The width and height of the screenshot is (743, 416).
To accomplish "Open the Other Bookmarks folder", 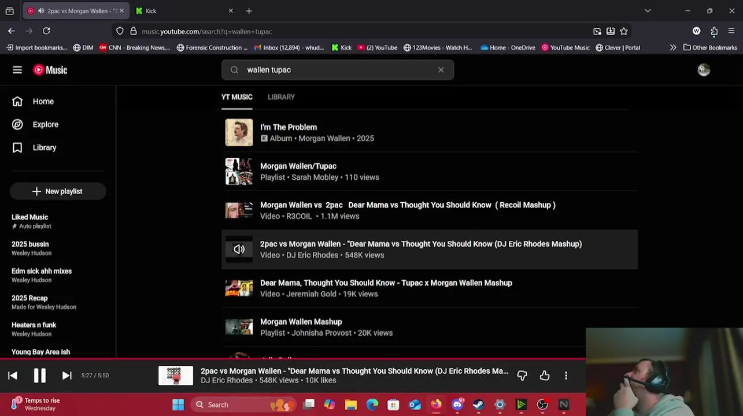I will (x=710, y=48).
